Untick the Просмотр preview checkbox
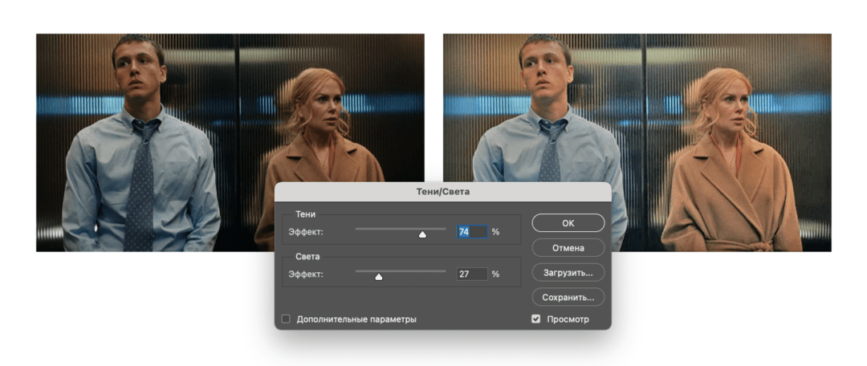The height and width of the screenshot is (366, 867). click(536, 319)
